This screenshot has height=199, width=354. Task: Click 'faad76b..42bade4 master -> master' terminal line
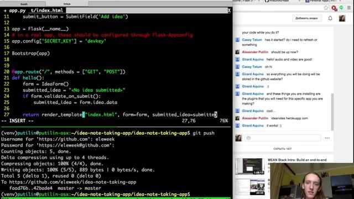55,188
